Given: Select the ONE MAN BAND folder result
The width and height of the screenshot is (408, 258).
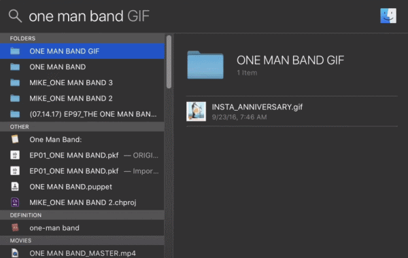Looking at the screenshot, I should pos(82,67).
